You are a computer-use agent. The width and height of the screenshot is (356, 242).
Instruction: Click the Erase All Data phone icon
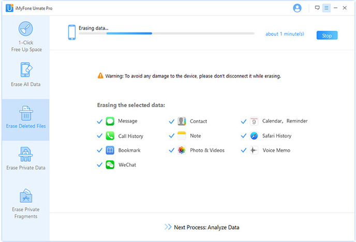click(26, 70)
